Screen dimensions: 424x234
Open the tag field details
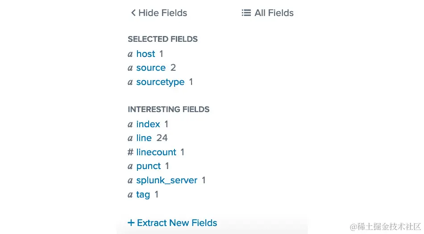(x=143, y=194)
